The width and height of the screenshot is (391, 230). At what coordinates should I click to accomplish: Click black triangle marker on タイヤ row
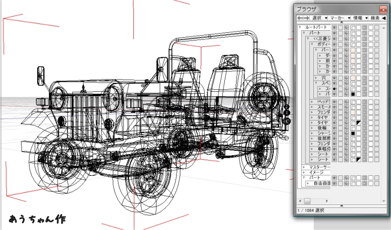pos(359,123)
